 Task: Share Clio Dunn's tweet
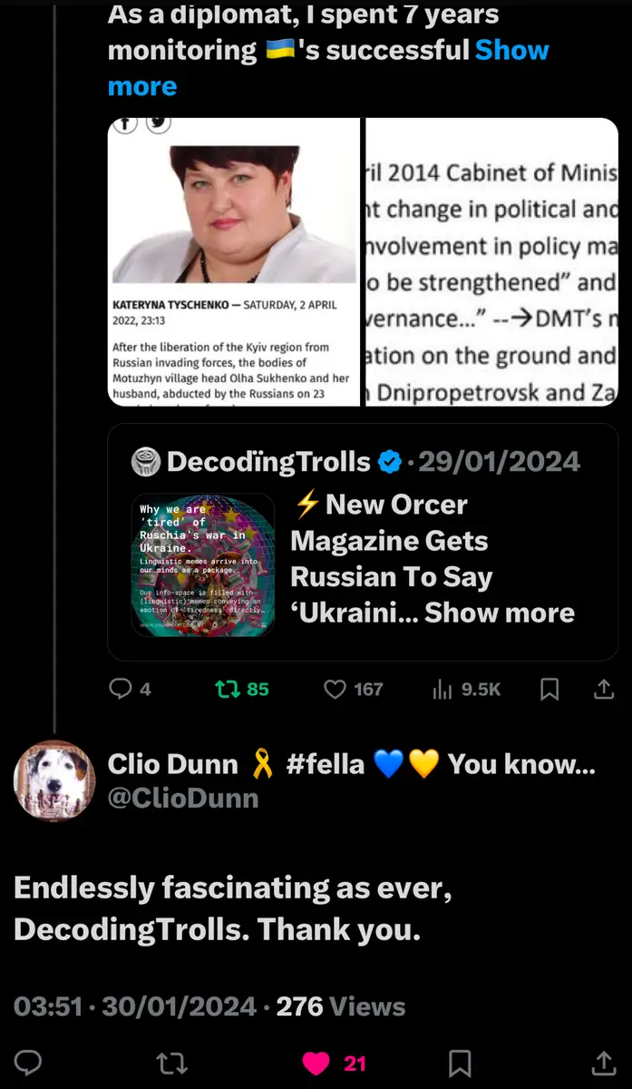tap(603, 1062)
